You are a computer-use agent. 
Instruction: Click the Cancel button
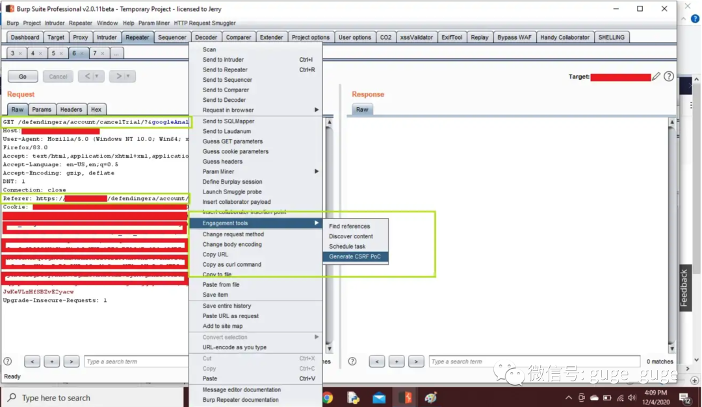pyautogui.click(x=58, y=77)
